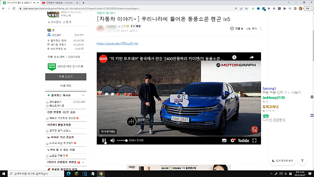This screenshot has width=314, height=177.
Task: Click the 카페 채팅 button
Action: (x=66, y=86)
